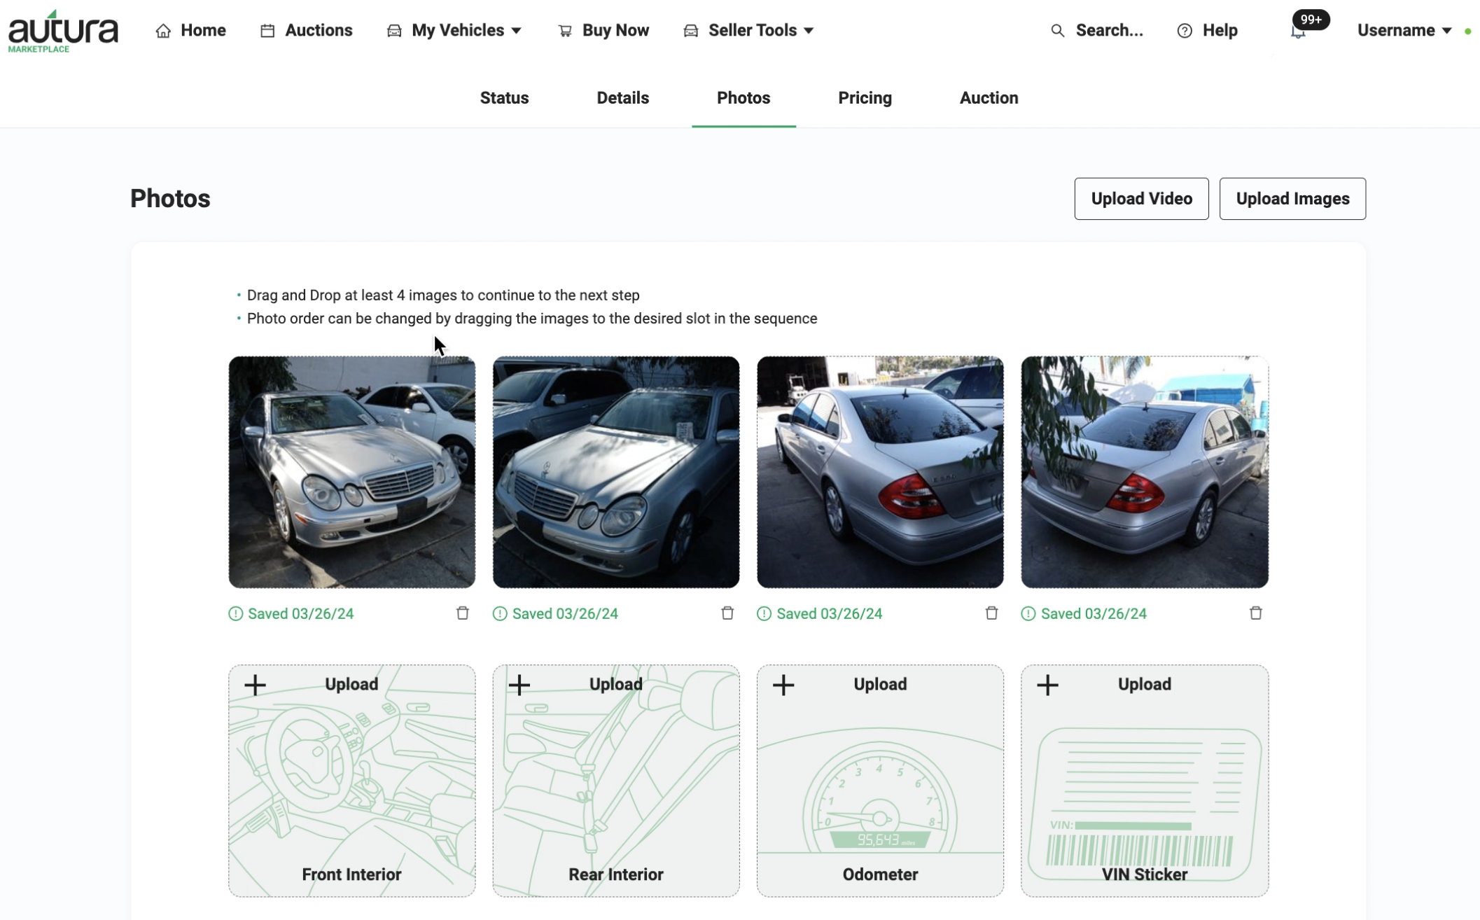Upload a Rear Interior photo
Image resolution: width=1480 pixels, height=920 pixels.
tap(615, 781)
